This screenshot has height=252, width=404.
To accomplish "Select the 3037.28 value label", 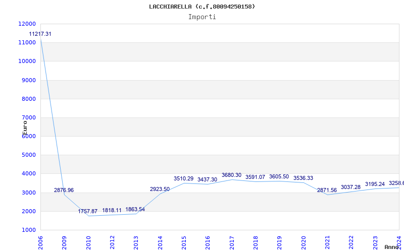I will click(x=350, y=187).
